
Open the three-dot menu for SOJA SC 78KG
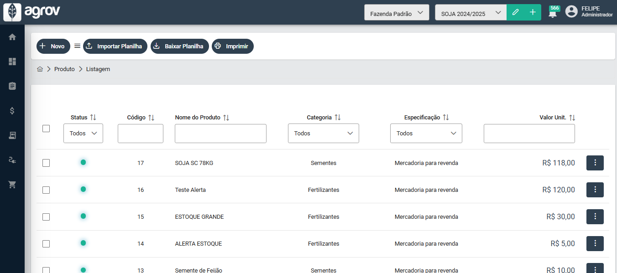[595, 163]
